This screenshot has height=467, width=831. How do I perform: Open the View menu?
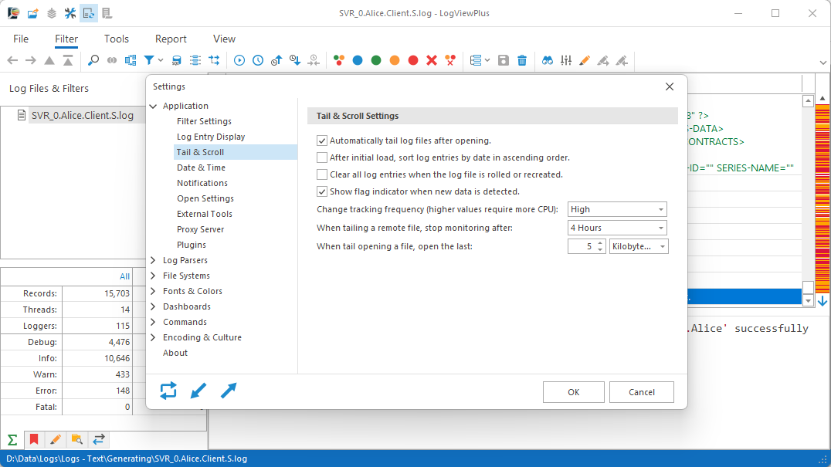click(224, 39)
